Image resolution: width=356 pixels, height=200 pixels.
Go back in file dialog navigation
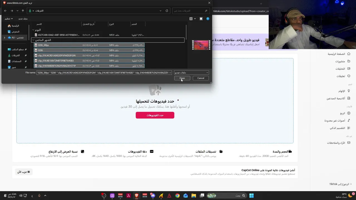(5, 11)
